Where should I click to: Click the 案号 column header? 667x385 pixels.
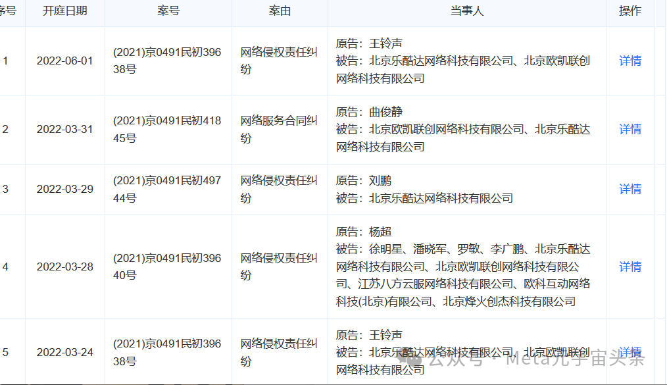tap(168, 11)
